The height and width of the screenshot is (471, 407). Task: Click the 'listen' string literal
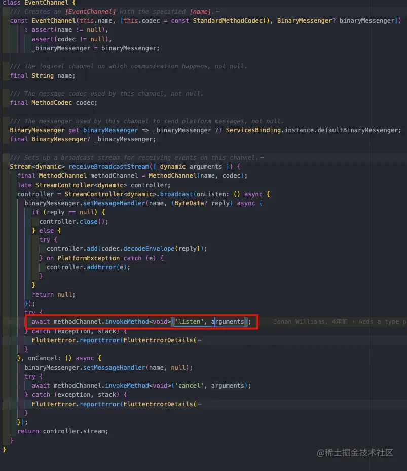pyautogui.click(x=189, y=322)
